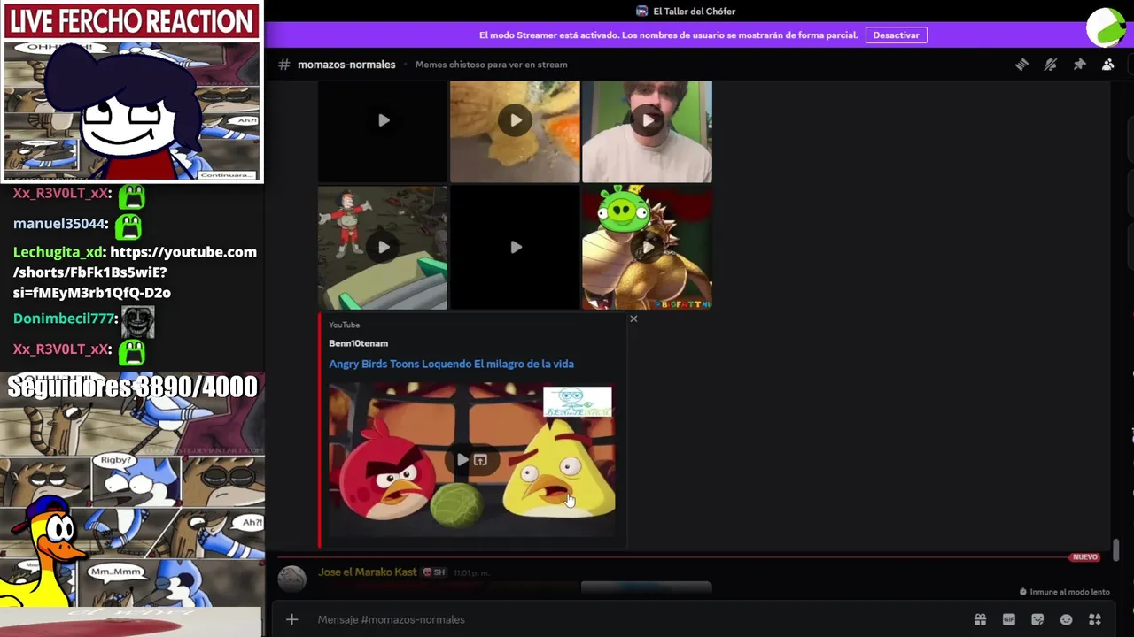This screenshot has width=1134, height=637.
Task: Jump to the NUEVO new messages marker
Action: [1085, 557]
